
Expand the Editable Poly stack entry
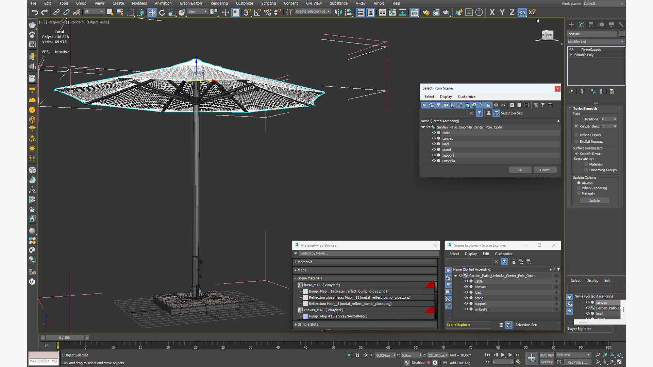(571, 55)
